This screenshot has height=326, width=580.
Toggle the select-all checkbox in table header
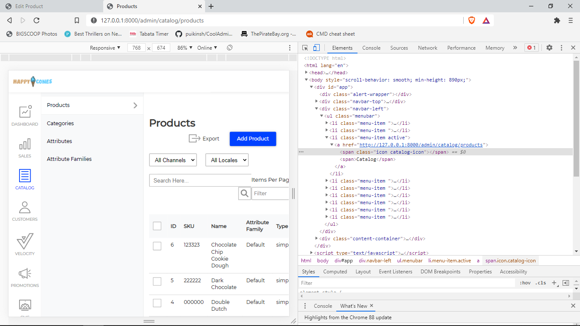[x=157, y=226]
